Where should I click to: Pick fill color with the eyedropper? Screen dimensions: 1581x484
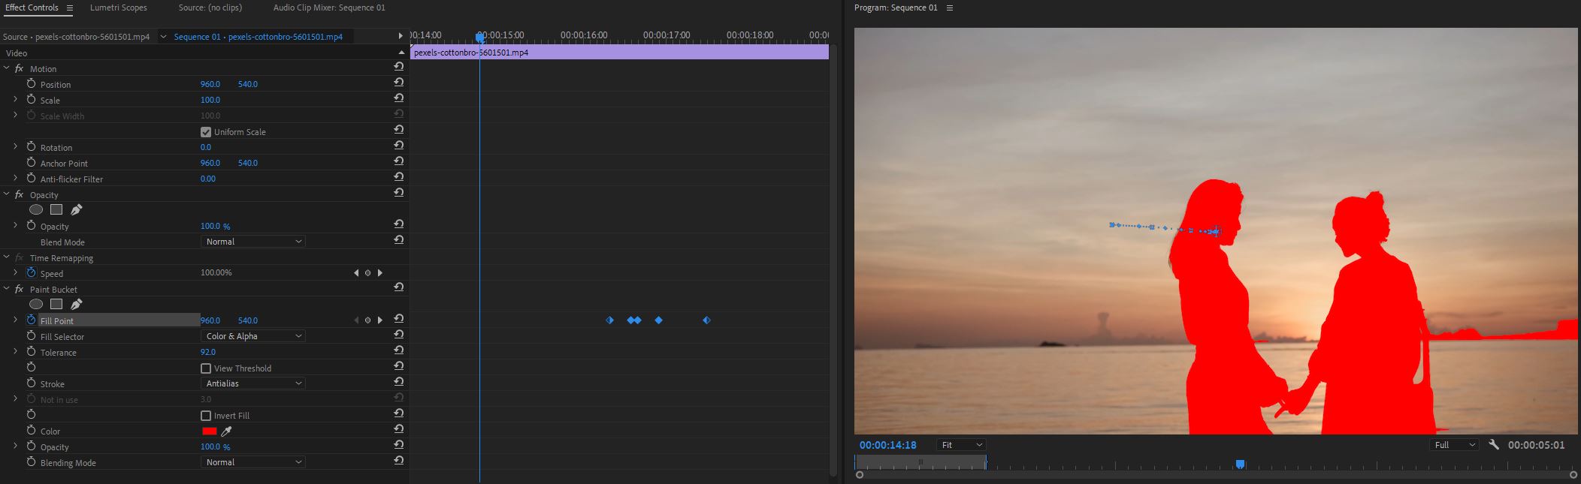tap(226, 431)
